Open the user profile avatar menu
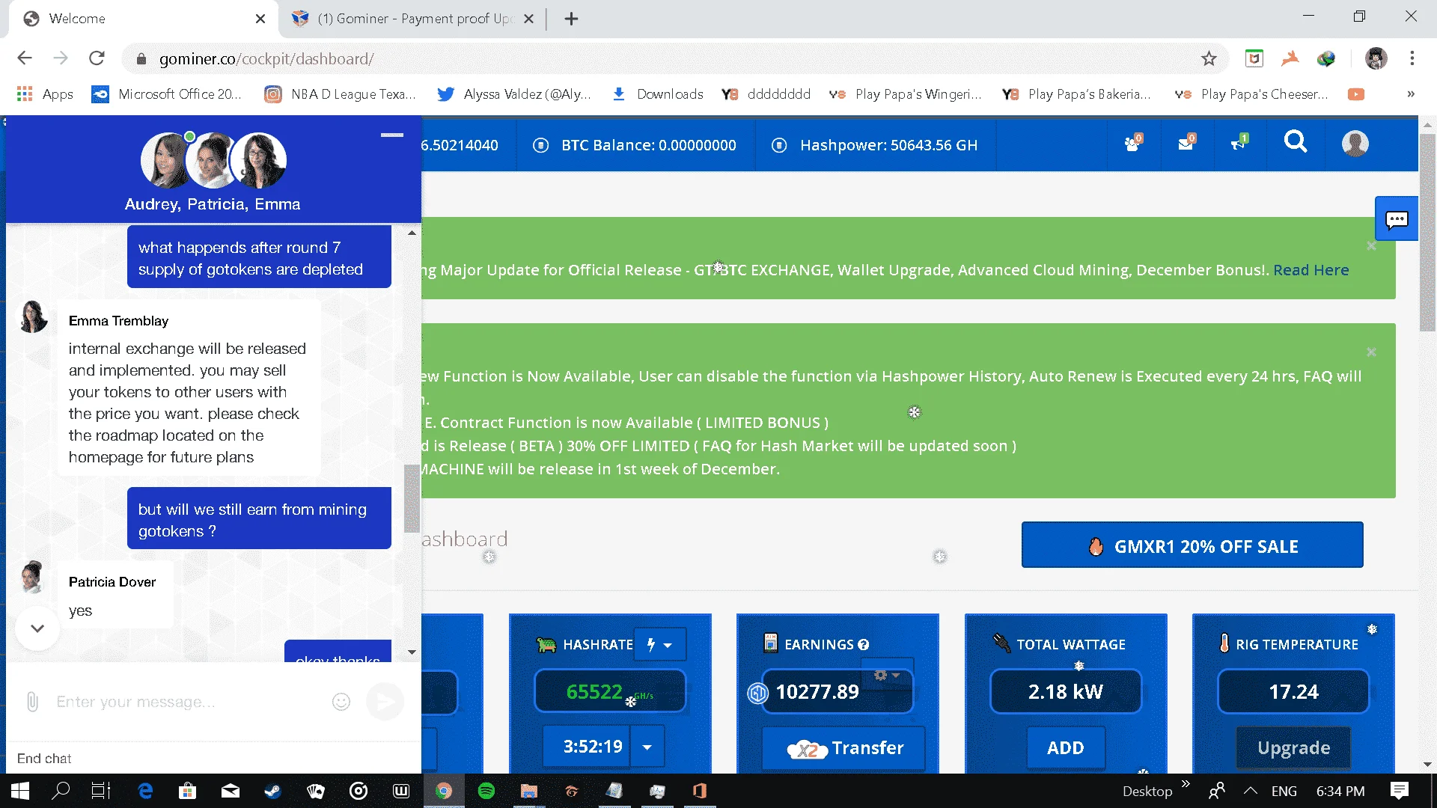 [1355, 144]
